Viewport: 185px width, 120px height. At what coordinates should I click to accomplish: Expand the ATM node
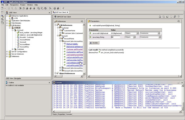[10, 18]
